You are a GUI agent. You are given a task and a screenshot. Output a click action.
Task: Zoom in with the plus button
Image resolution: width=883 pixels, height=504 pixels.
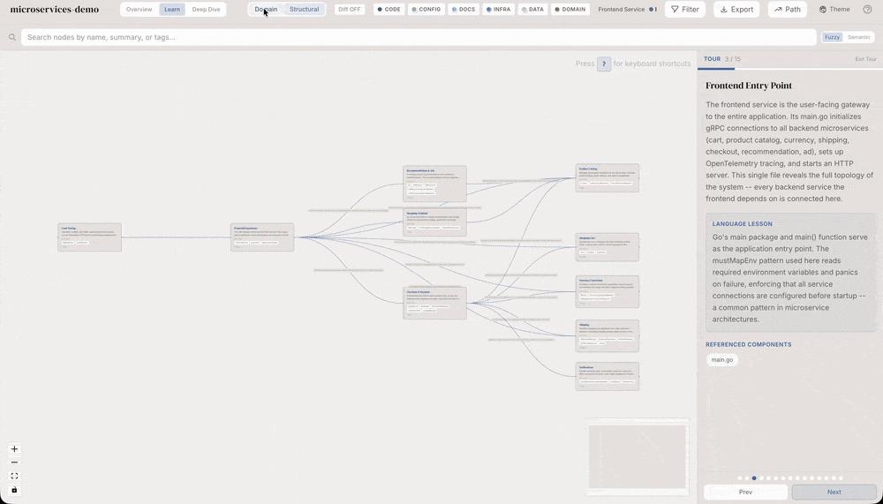(15, 448)
